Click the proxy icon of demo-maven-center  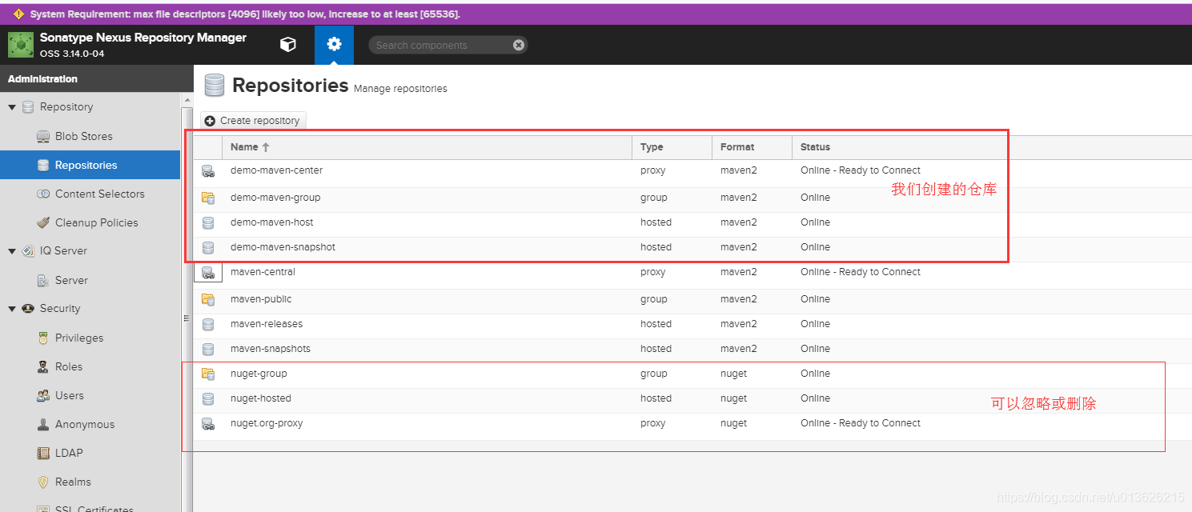(208, 170)
